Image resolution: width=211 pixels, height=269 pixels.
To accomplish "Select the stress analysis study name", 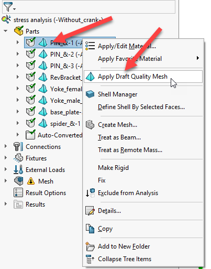I will [58, 20].
